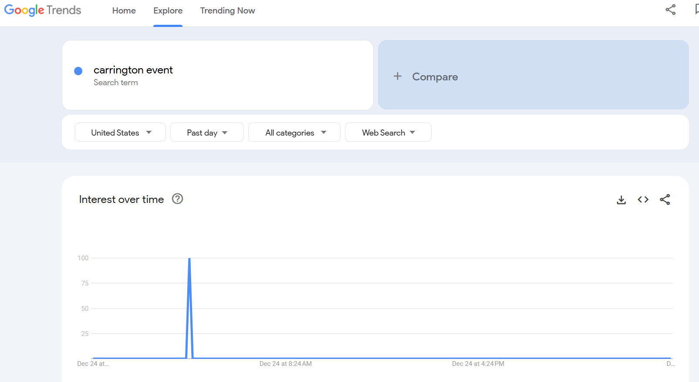Screen dimensions: 699x382
Task: Click the 75 value on the y-axis
Action: pos(85,283)
